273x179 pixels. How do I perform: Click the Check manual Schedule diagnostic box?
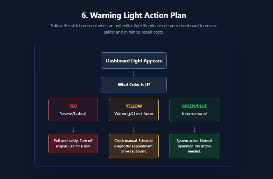pos(134,146)
